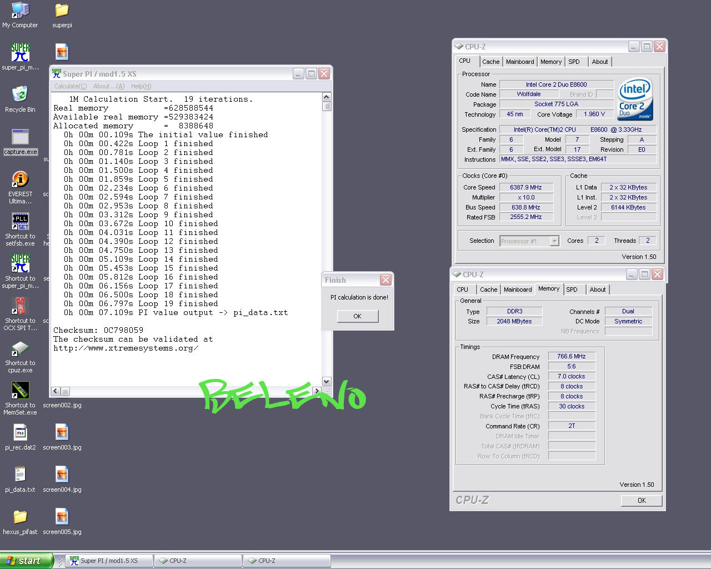The height and width of the screenshot is (569, 711).
Task: Click the Level 2 cache 6144 KBytes value
Action: [x=628, y=207]
